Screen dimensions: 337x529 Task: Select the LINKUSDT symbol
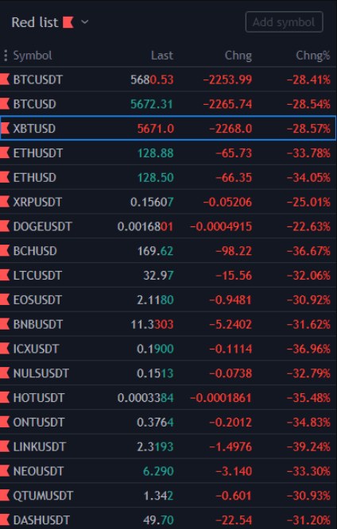point(39,446)
